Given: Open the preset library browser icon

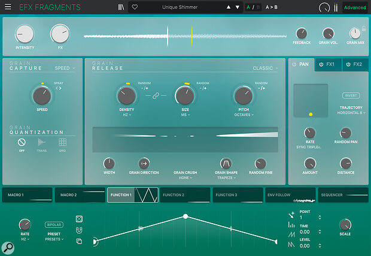Looking at the screenshot, I should click(121, 7).
